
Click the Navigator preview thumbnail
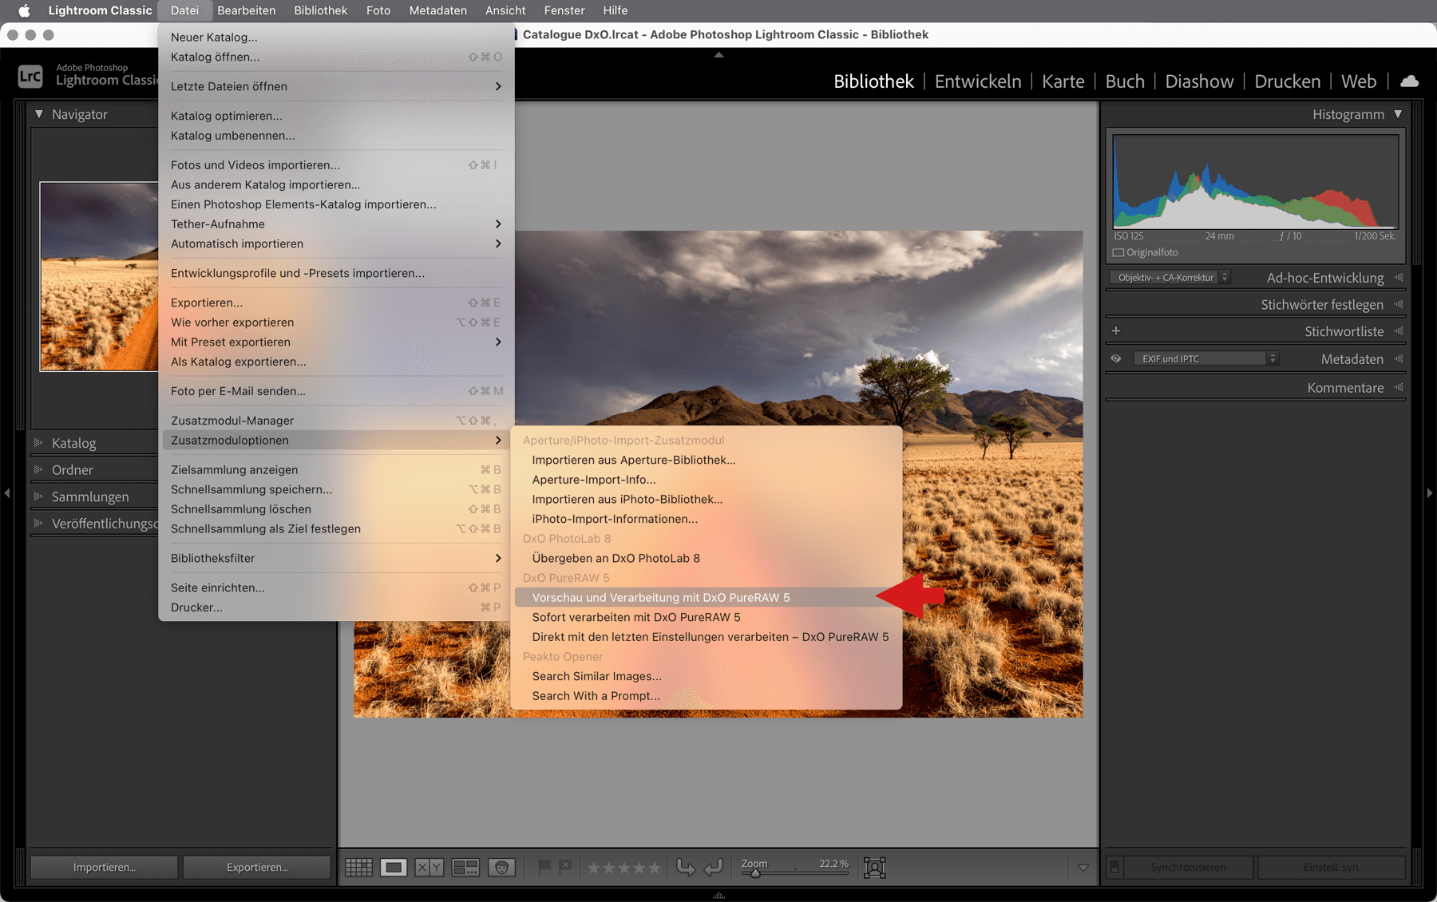[x=99, y=276]
